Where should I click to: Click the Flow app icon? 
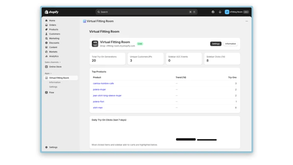[x=47, y=93]
